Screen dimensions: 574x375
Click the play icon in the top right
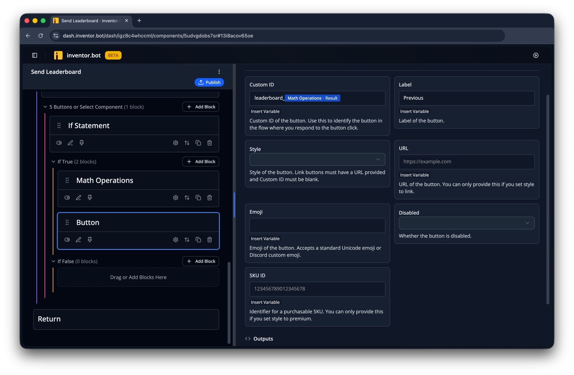click(x=536, y=55)
